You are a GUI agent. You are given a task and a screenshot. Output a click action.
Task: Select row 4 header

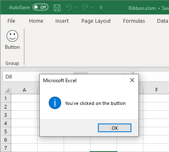5,123
